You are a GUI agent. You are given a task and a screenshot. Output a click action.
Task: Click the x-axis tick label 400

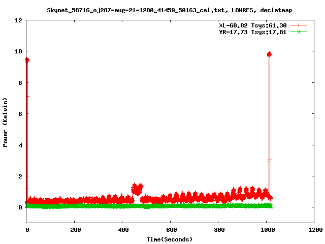[x=123, y=230]
